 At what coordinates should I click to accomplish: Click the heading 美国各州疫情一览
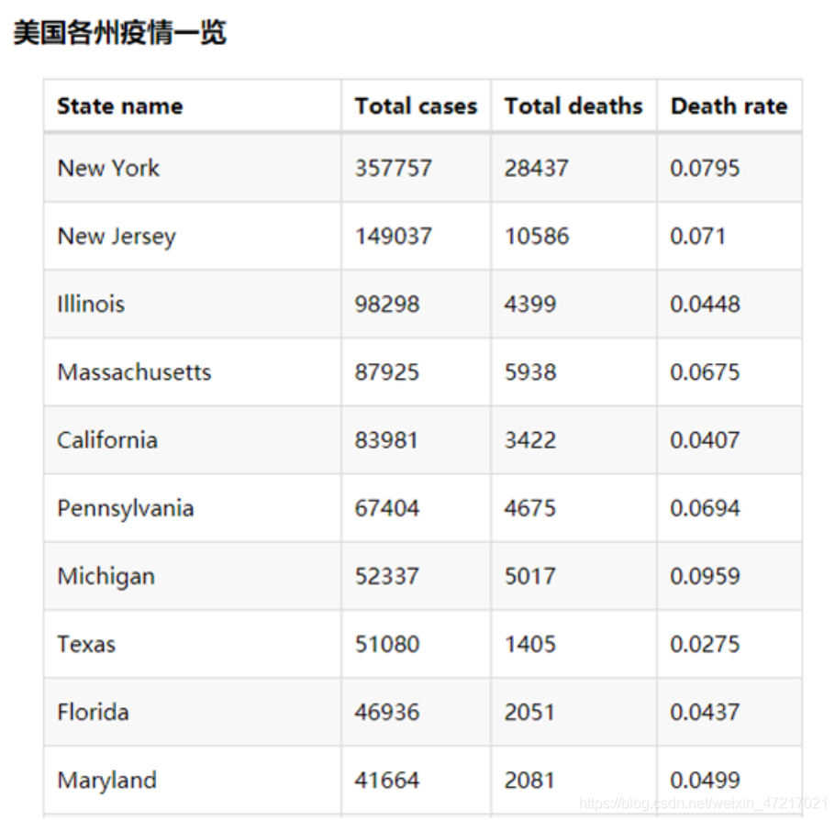coord(120,32)
